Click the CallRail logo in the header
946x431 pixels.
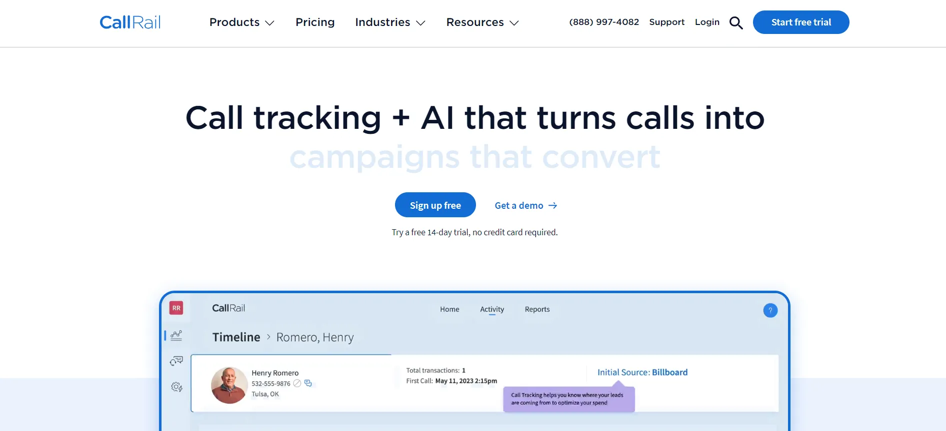pos(130,22)
